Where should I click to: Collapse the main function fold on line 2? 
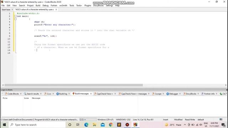pyautogui.click(x=15, y=16)
